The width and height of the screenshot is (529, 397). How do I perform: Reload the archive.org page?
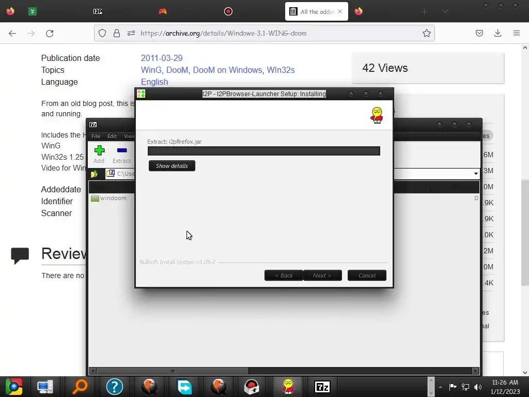pos(50,34)
